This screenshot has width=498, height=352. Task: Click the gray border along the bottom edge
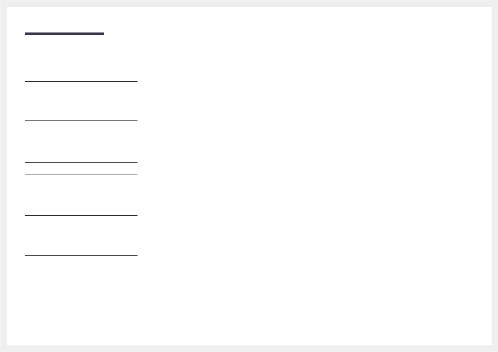tap(249, 348)
